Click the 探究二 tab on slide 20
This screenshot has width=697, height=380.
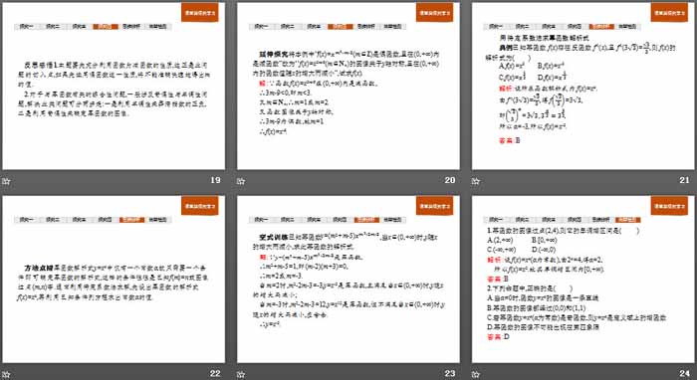point(288,26)
